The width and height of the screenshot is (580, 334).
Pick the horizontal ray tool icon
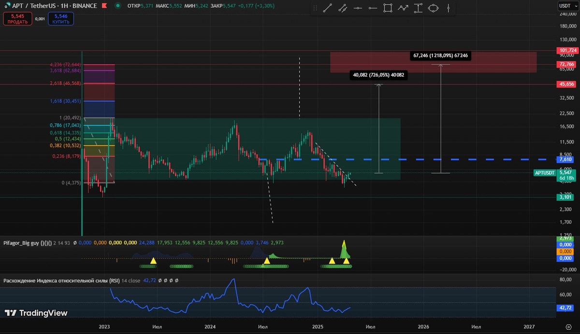373,8
